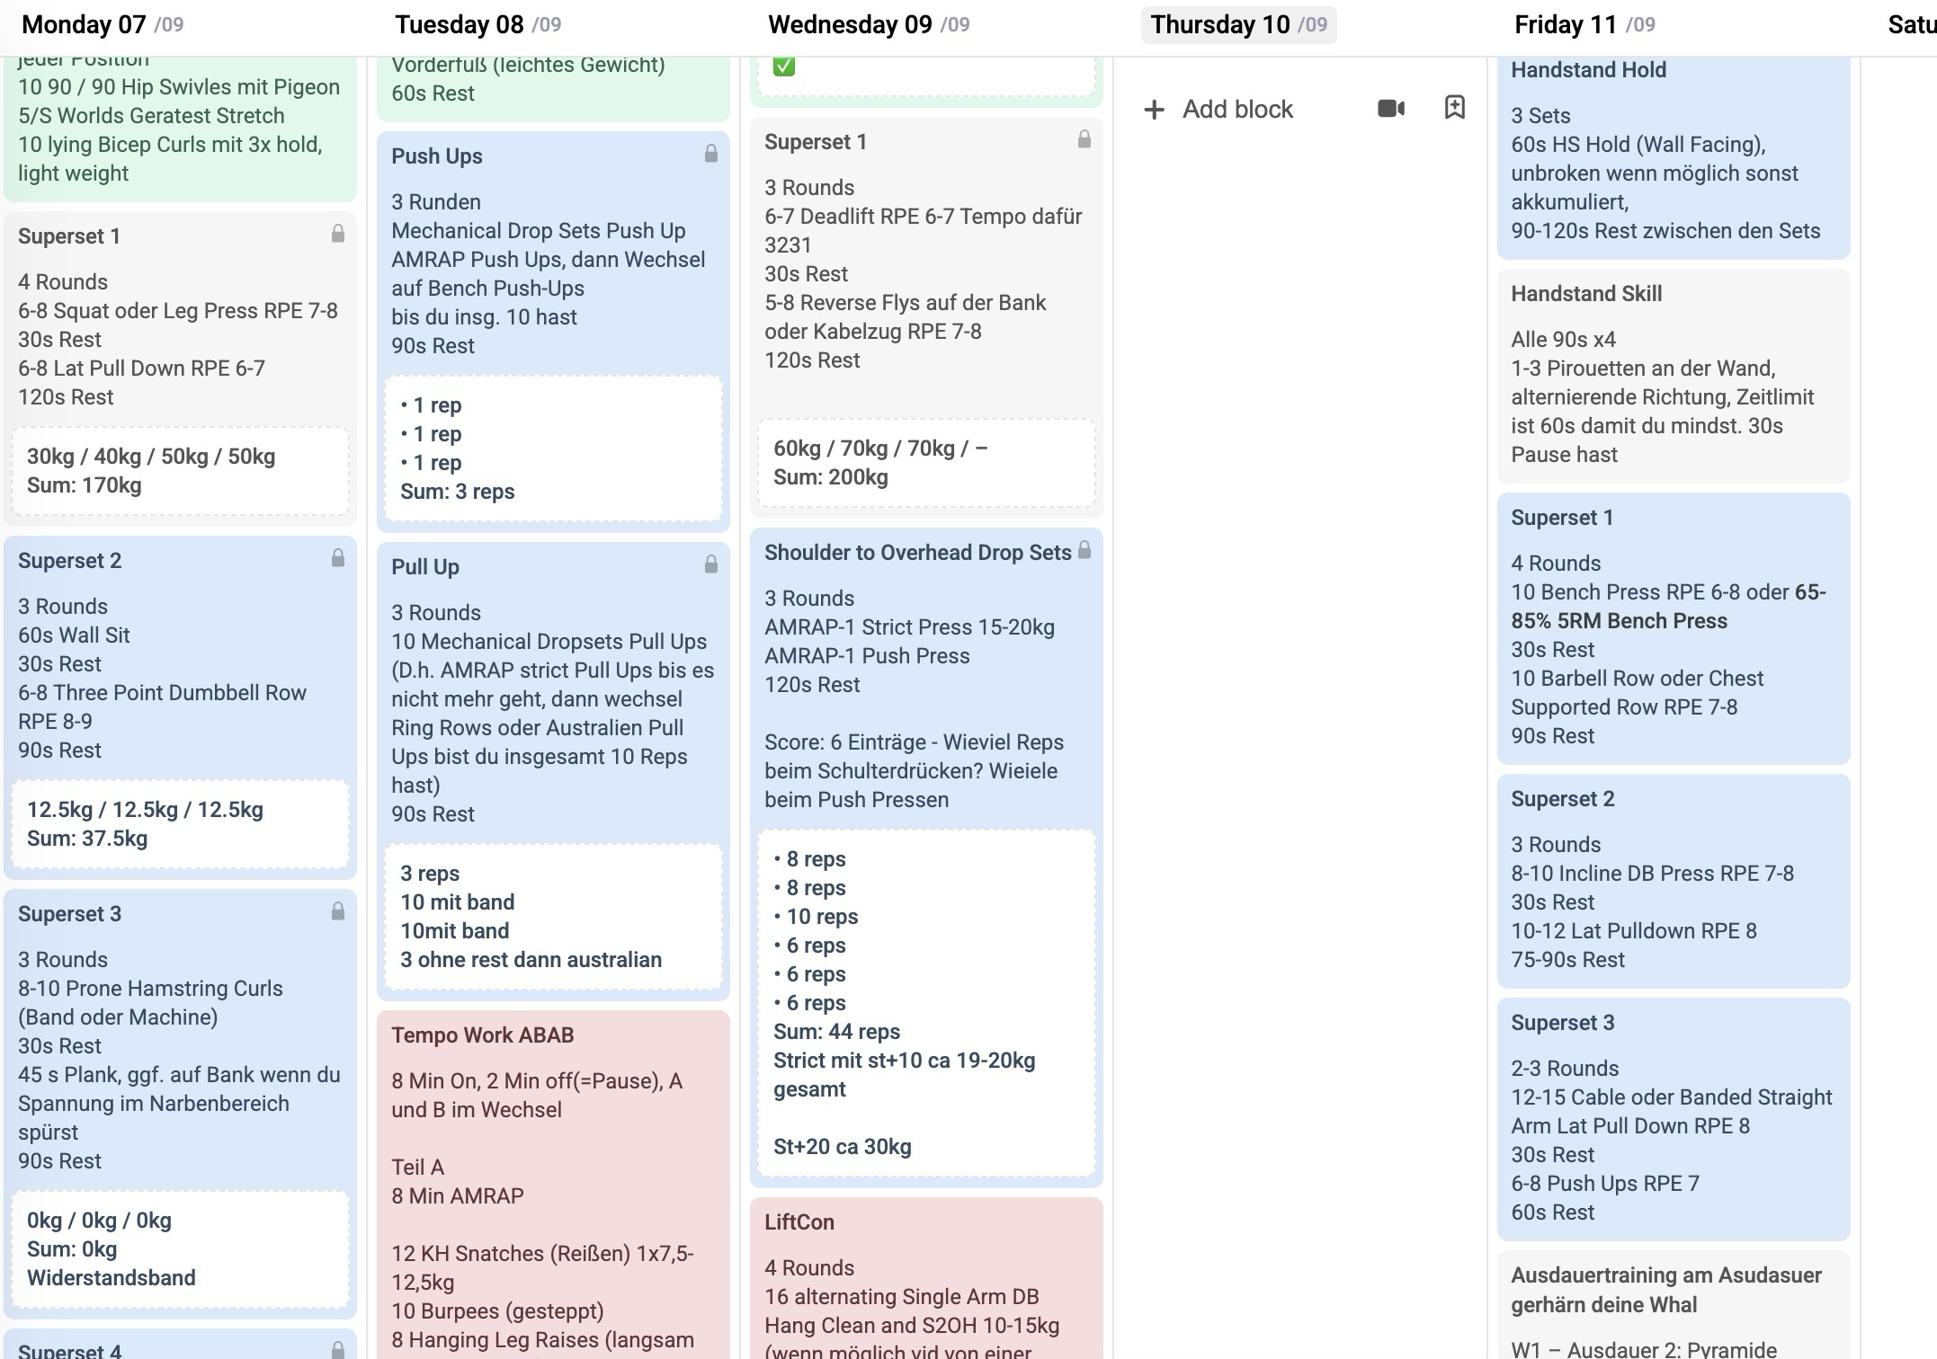Open Monday result box showing Sum: 170kg
1937x1359 pixels.
180,471
